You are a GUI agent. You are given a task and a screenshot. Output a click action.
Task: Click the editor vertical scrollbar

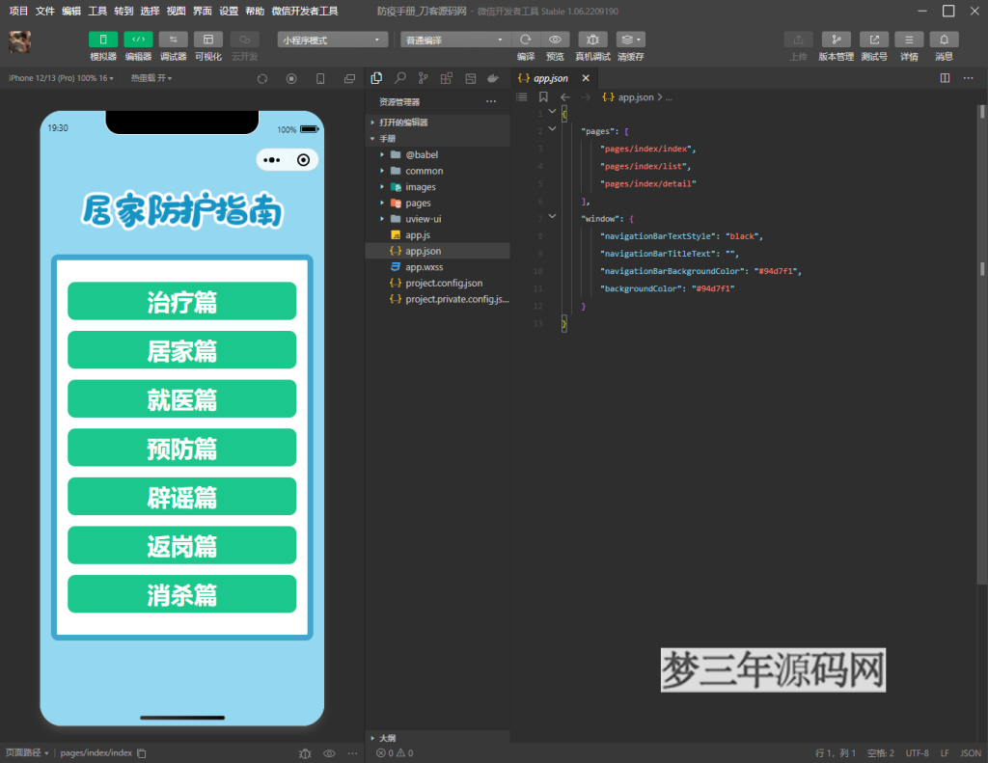[x=982, y=270]
